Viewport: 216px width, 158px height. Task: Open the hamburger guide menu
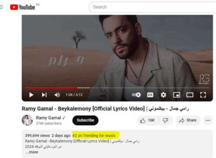[1, 7]
